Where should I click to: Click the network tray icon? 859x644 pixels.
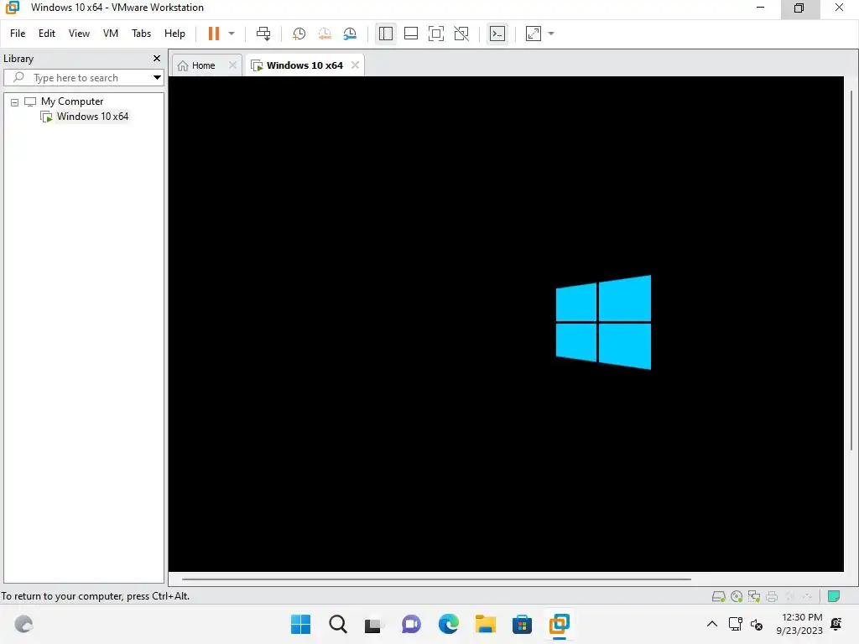coord(735,624)
